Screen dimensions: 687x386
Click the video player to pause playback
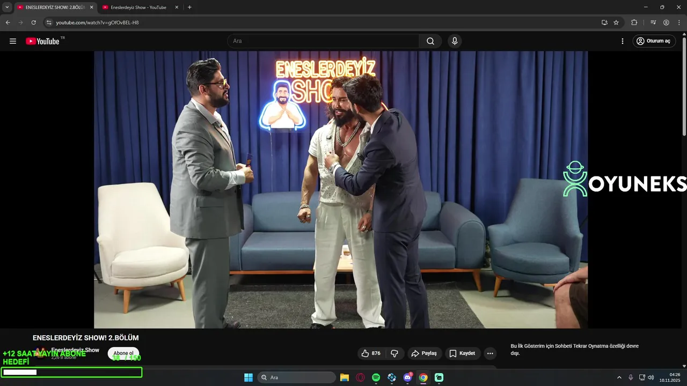point(341,189)
